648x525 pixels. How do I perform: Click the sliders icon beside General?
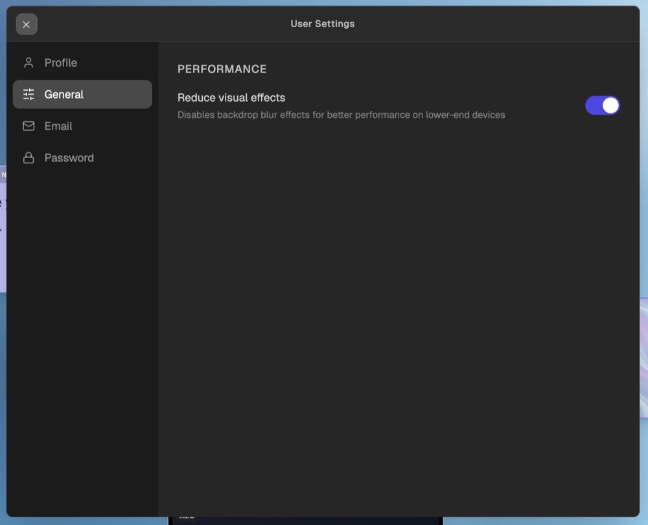point(29,95)
